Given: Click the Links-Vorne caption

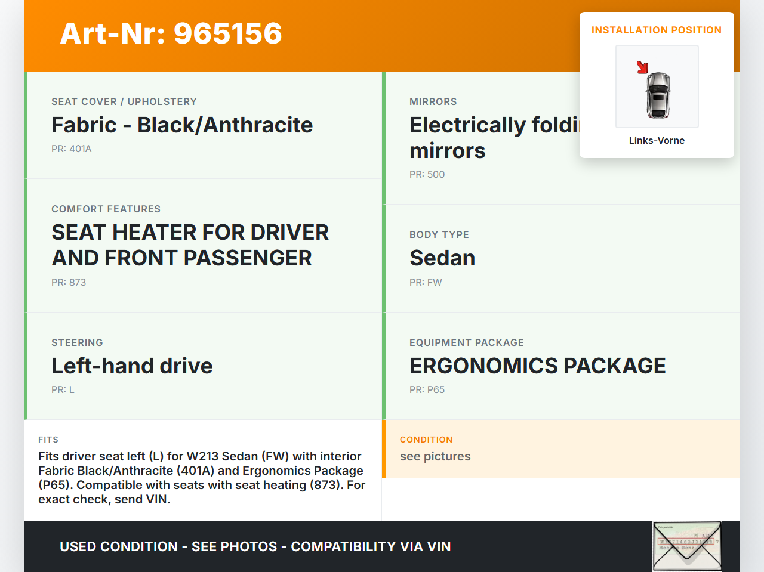Looking at the screenshot, I should point(657,140).
